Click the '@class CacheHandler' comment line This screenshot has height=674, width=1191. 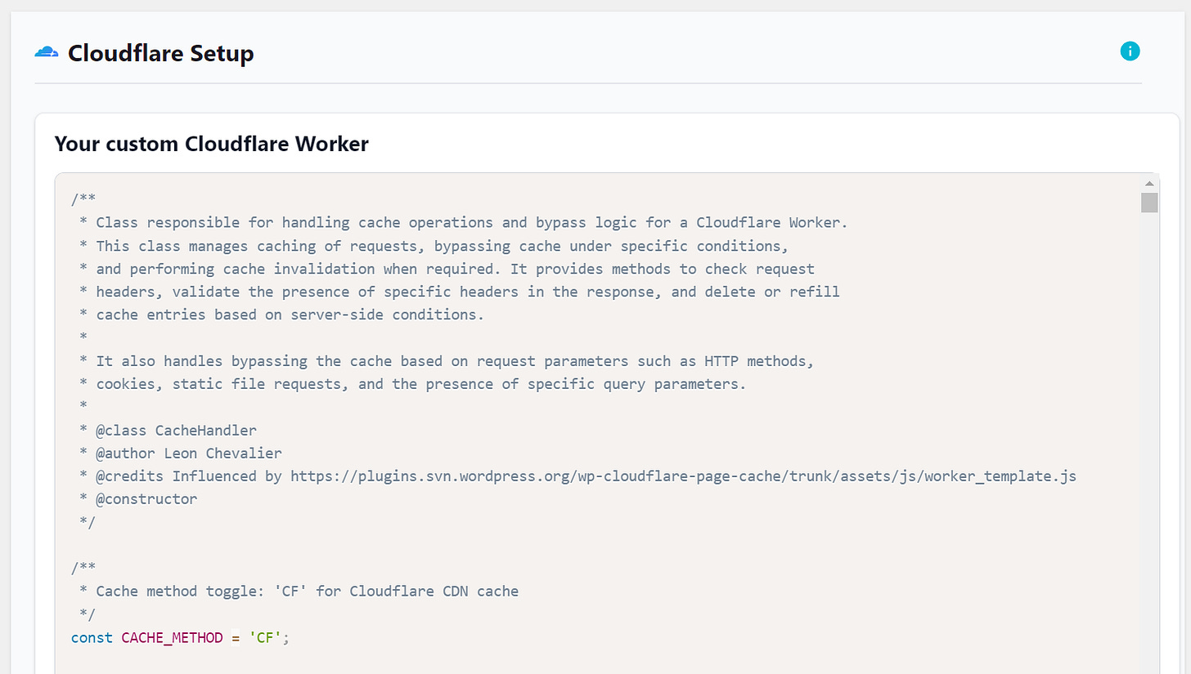(x=168, y=430)
